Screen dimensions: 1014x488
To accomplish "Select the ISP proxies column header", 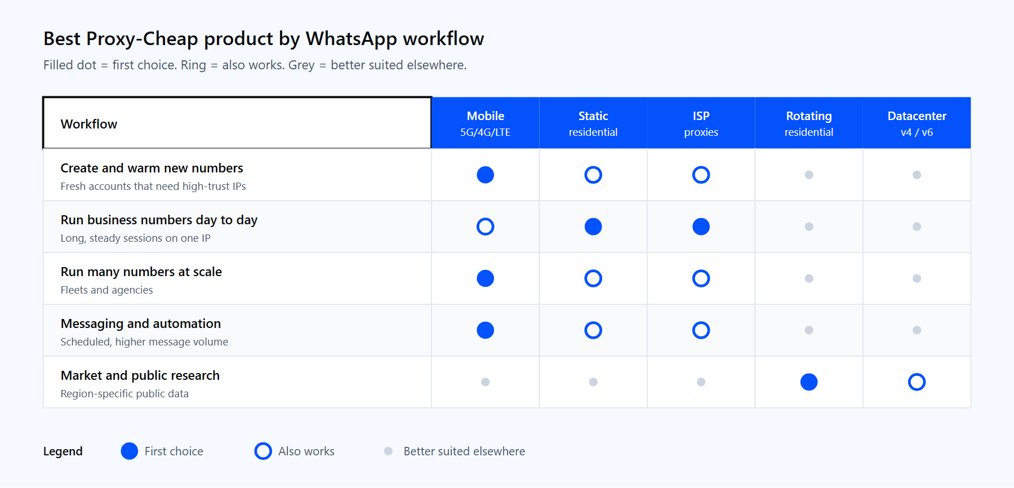I will coord(701,123).
